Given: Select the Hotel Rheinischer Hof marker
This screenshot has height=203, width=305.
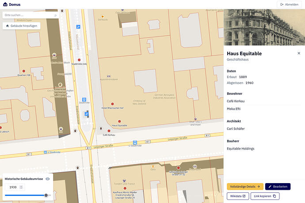Looking at the screenshot, I should tap(112, 104).
